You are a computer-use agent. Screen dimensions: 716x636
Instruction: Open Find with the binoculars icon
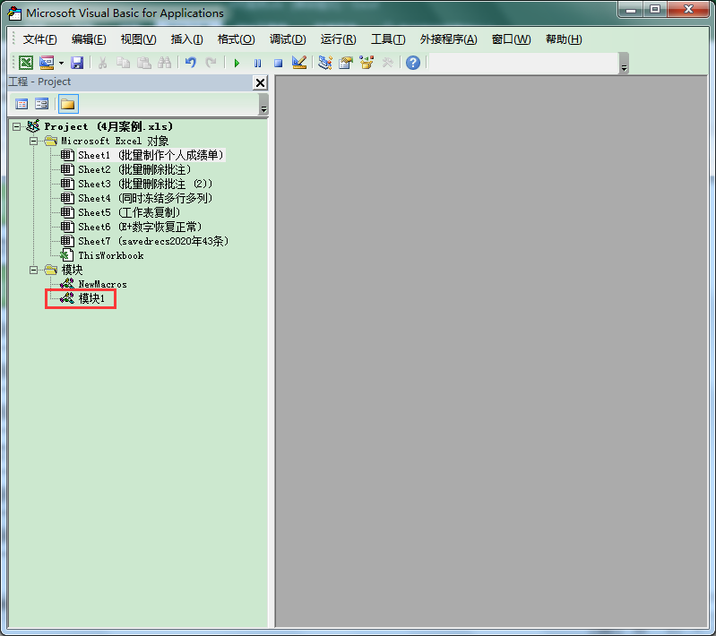[164, 63]
